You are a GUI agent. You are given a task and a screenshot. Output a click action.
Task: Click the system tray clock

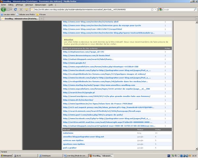[x=194, y=156]
